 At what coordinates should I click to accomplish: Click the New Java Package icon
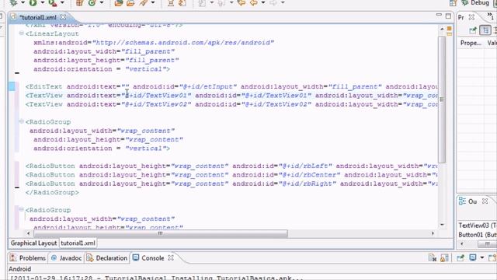(80, 3)
